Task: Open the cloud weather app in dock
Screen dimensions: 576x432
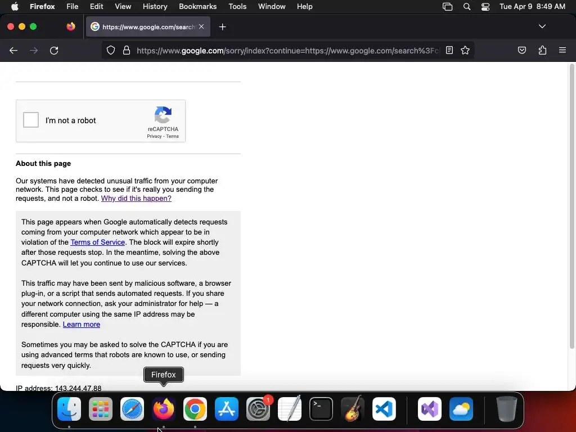Action: 461,409
